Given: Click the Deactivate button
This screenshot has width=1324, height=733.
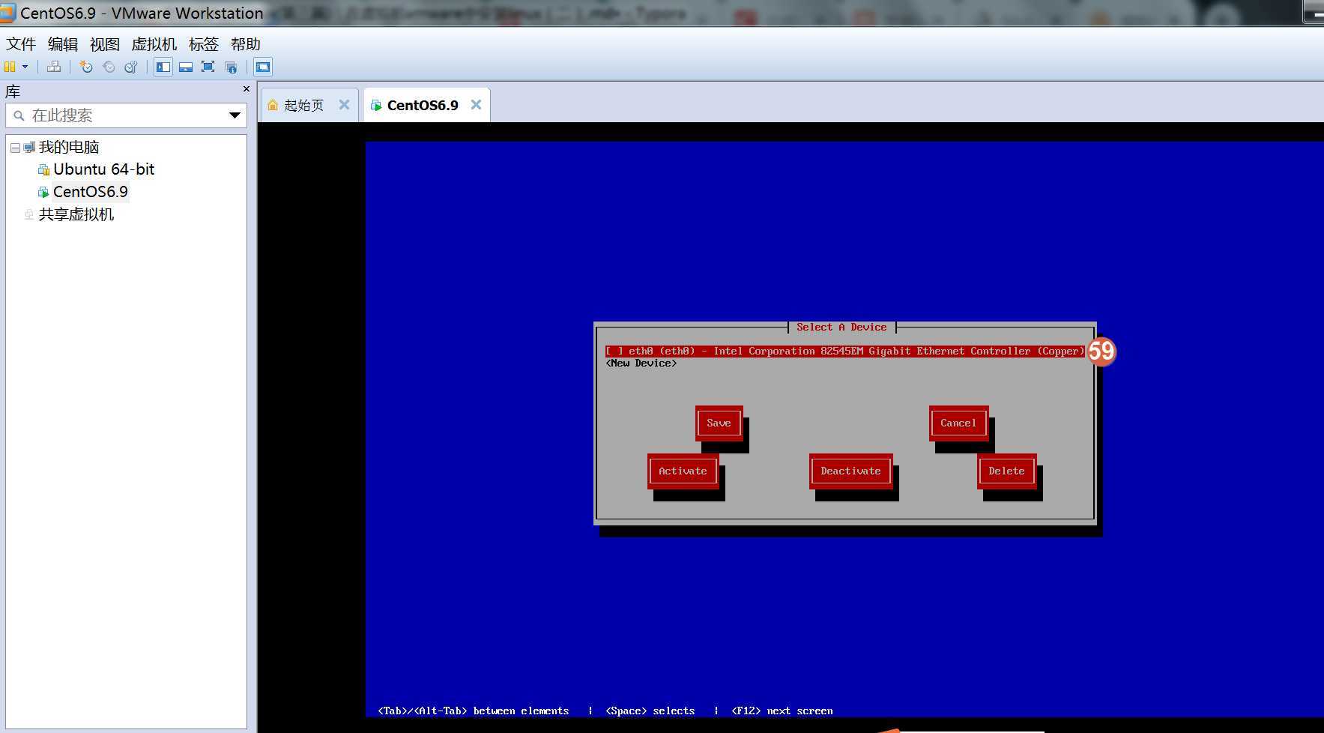Looking at the screenshot, I should [850, 471].
